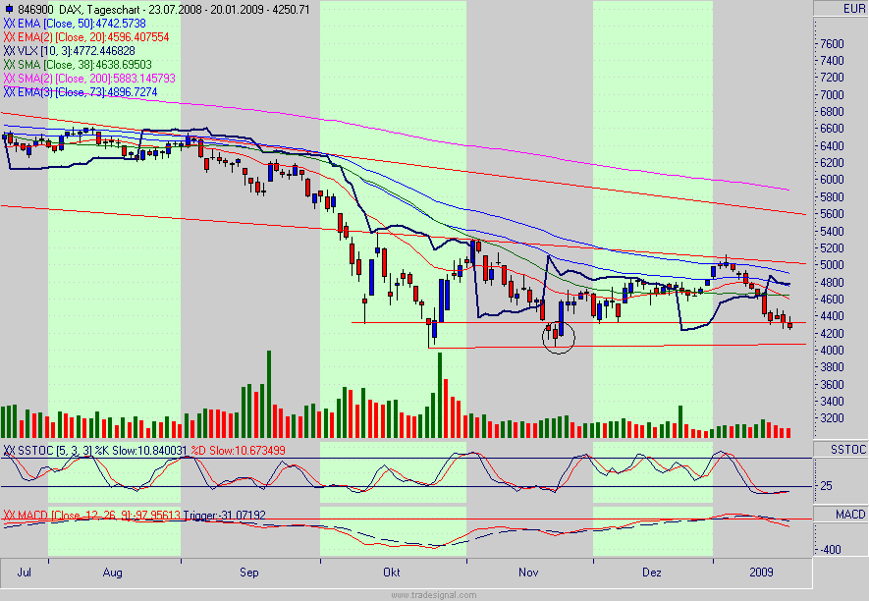Click the XX icon before the SSTOC formula

click(10, 449)
